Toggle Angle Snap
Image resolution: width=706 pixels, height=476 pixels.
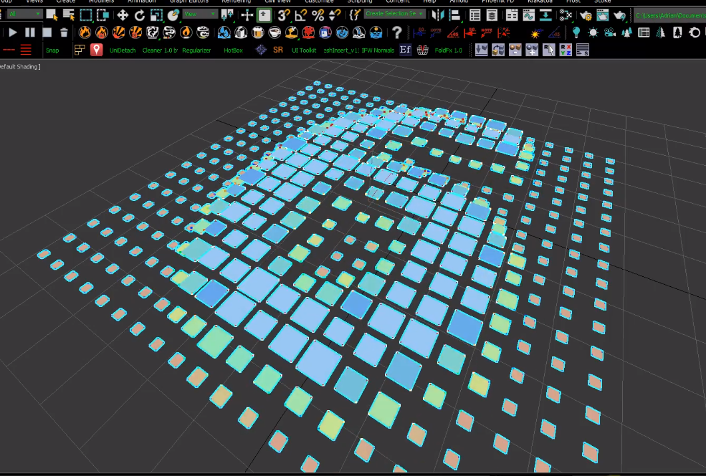pyautogui.click(x=301, y=15)
